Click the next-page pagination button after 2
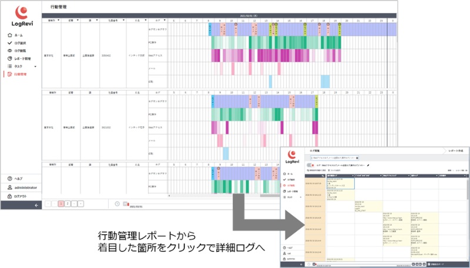The width and height of the screenshot is (470, 268). [x=74, y=204]
